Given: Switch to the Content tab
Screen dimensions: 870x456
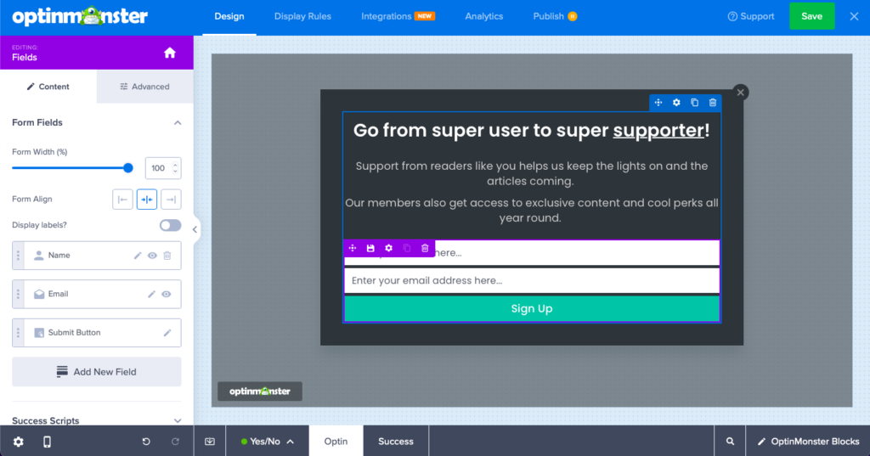Looking at the screenshot, I should click(48, 87).
